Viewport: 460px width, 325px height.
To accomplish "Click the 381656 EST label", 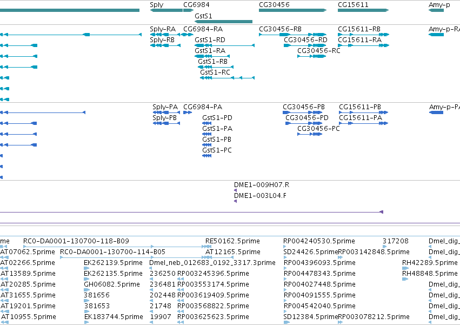I will 97,295.
